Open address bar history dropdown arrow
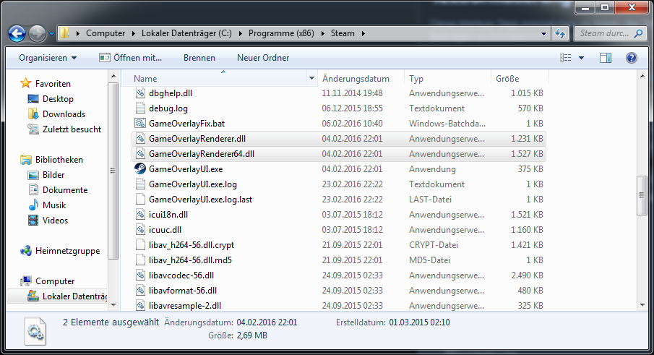 tap(543, 34)
